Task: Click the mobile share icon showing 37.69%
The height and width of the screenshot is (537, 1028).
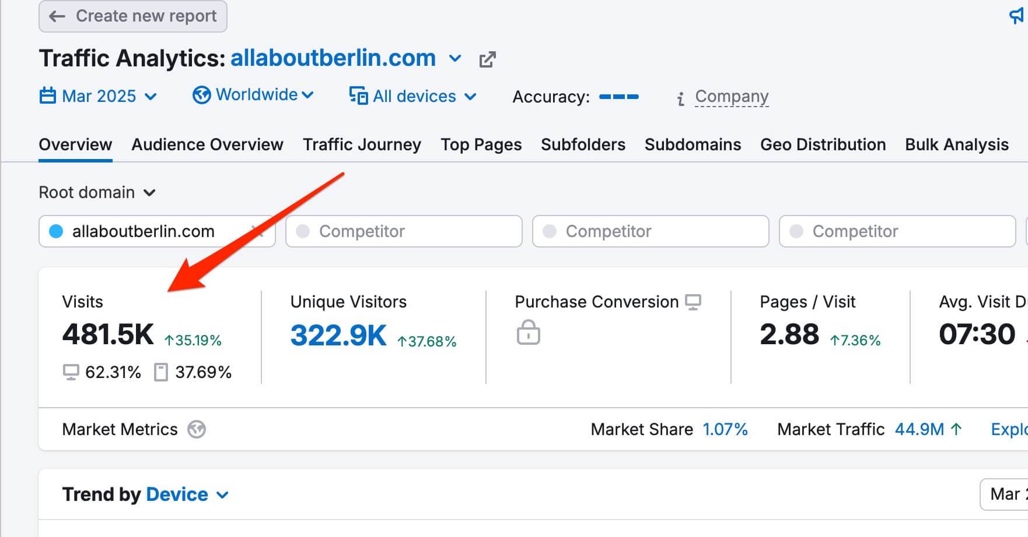Action: coord(161,372)
